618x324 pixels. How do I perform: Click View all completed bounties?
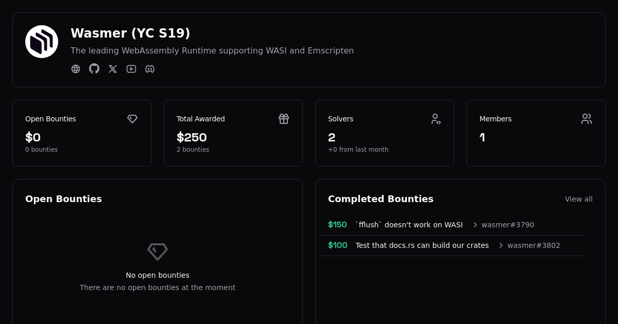pyautogui.click(x=578, y=199)
